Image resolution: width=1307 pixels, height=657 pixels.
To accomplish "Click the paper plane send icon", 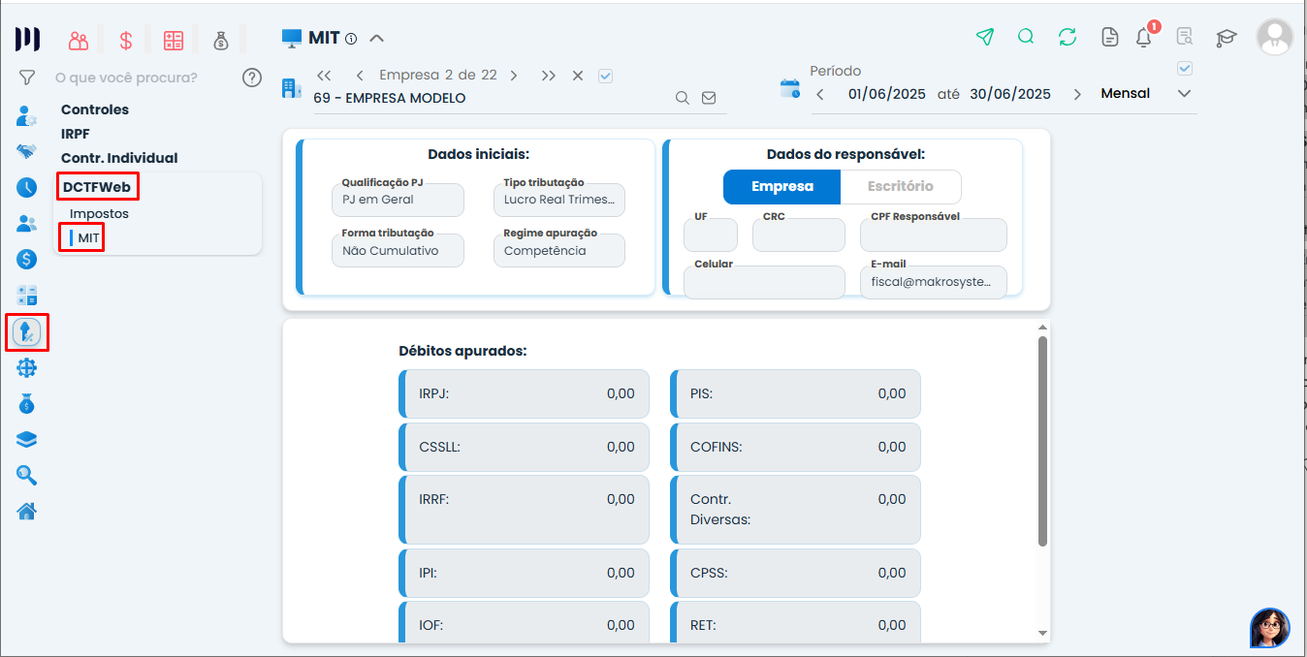I will click(x=985, y=37).
